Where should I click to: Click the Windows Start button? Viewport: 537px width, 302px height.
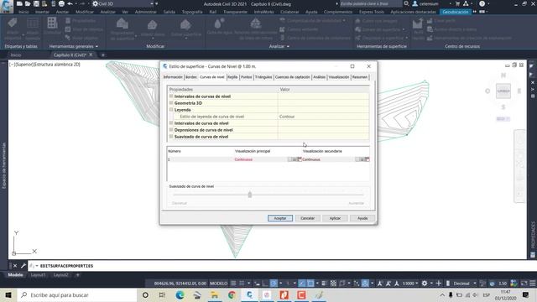[8, 294]
